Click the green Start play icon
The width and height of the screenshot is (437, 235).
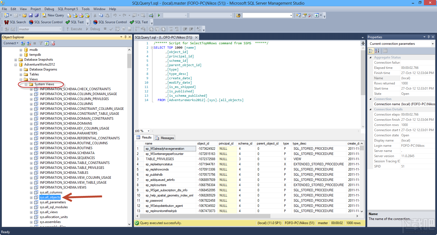pyautogui.click(x=159, y=15)
